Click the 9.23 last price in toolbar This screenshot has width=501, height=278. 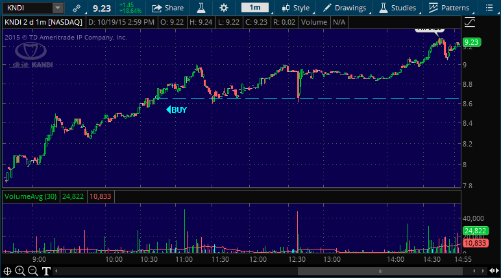[x=102, y=8]
